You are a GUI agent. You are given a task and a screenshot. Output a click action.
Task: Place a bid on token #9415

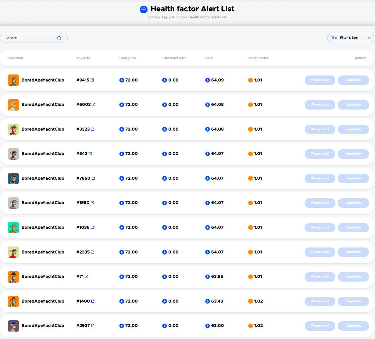[x=319, y=80]
